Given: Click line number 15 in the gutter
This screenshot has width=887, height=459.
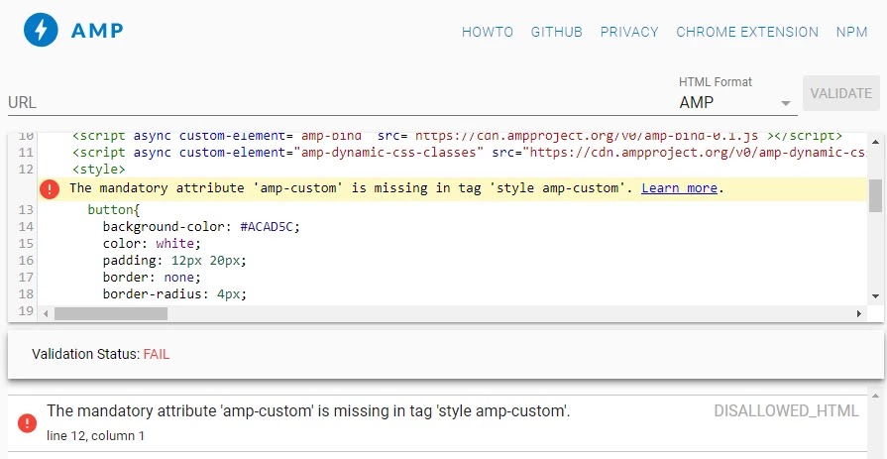Looking at the screenshot, I should pos(26,243).
